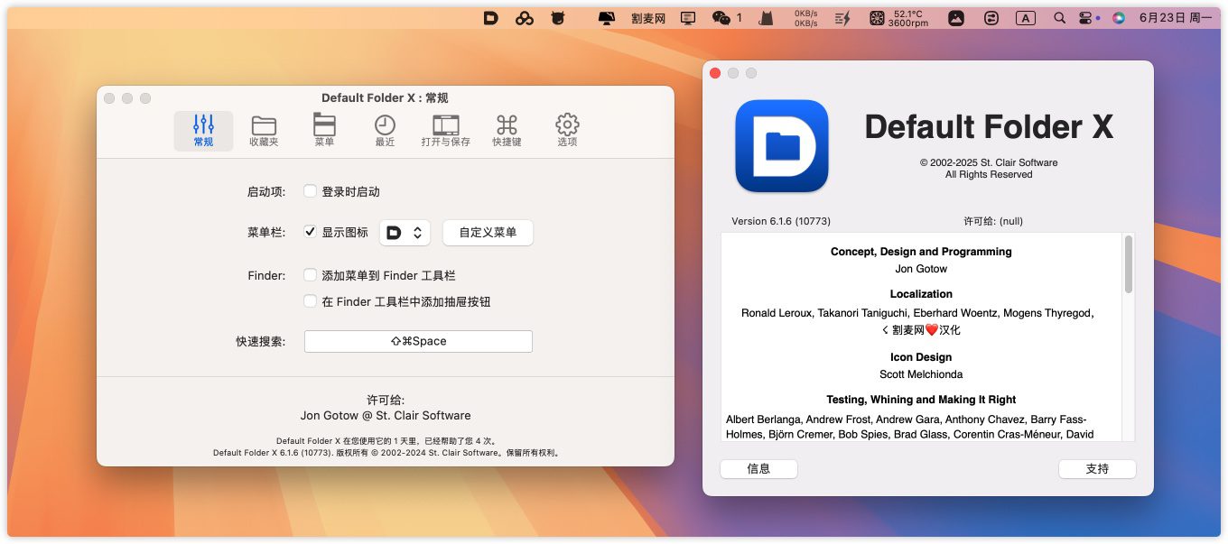
Task: Open the input method menu in menu bar
Action: coord(1026,18)
